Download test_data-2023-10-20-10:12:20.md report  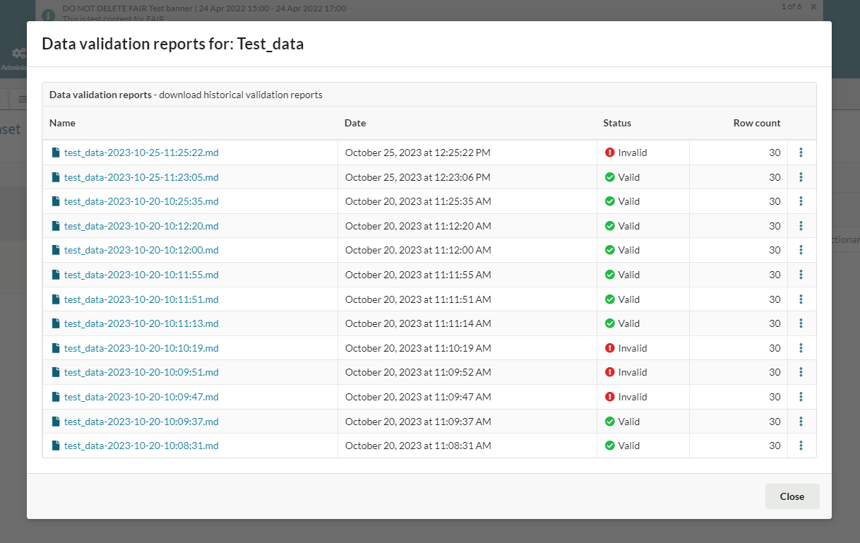pyautogui.click(x=141, y=226)
